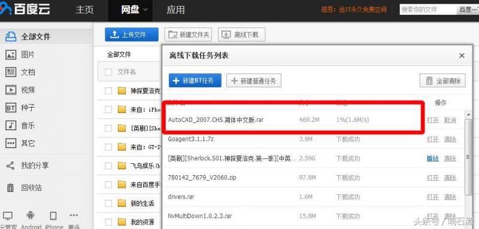The width and height of the screenshot is (479, 229).
Task: Click the 云管家 desktop monitor icon
Action: tap(7, 216)
